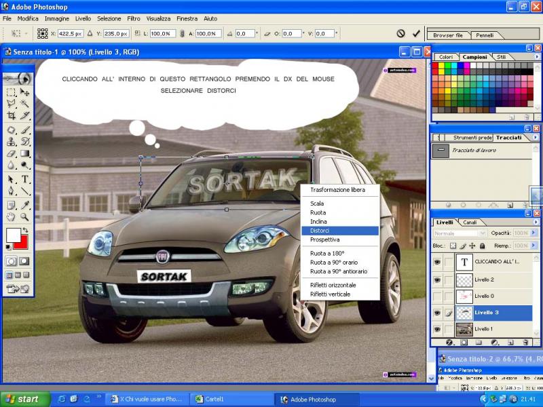Toggle lock all padlock in Livelli
Image resolution: width=543 pixels, height=407 pixels.
pyautogui.click(x=482, y=246)
